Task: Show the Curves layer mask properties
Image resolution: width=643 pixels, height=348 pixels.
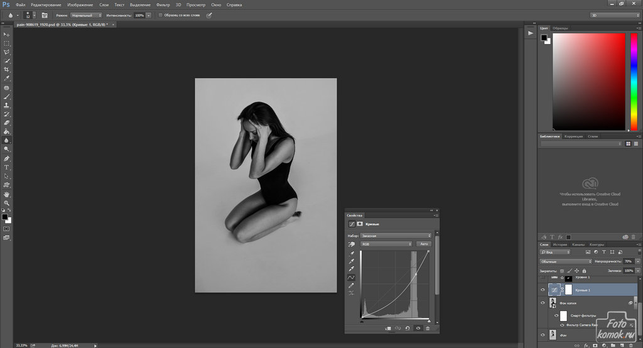Action: [360, 224]
